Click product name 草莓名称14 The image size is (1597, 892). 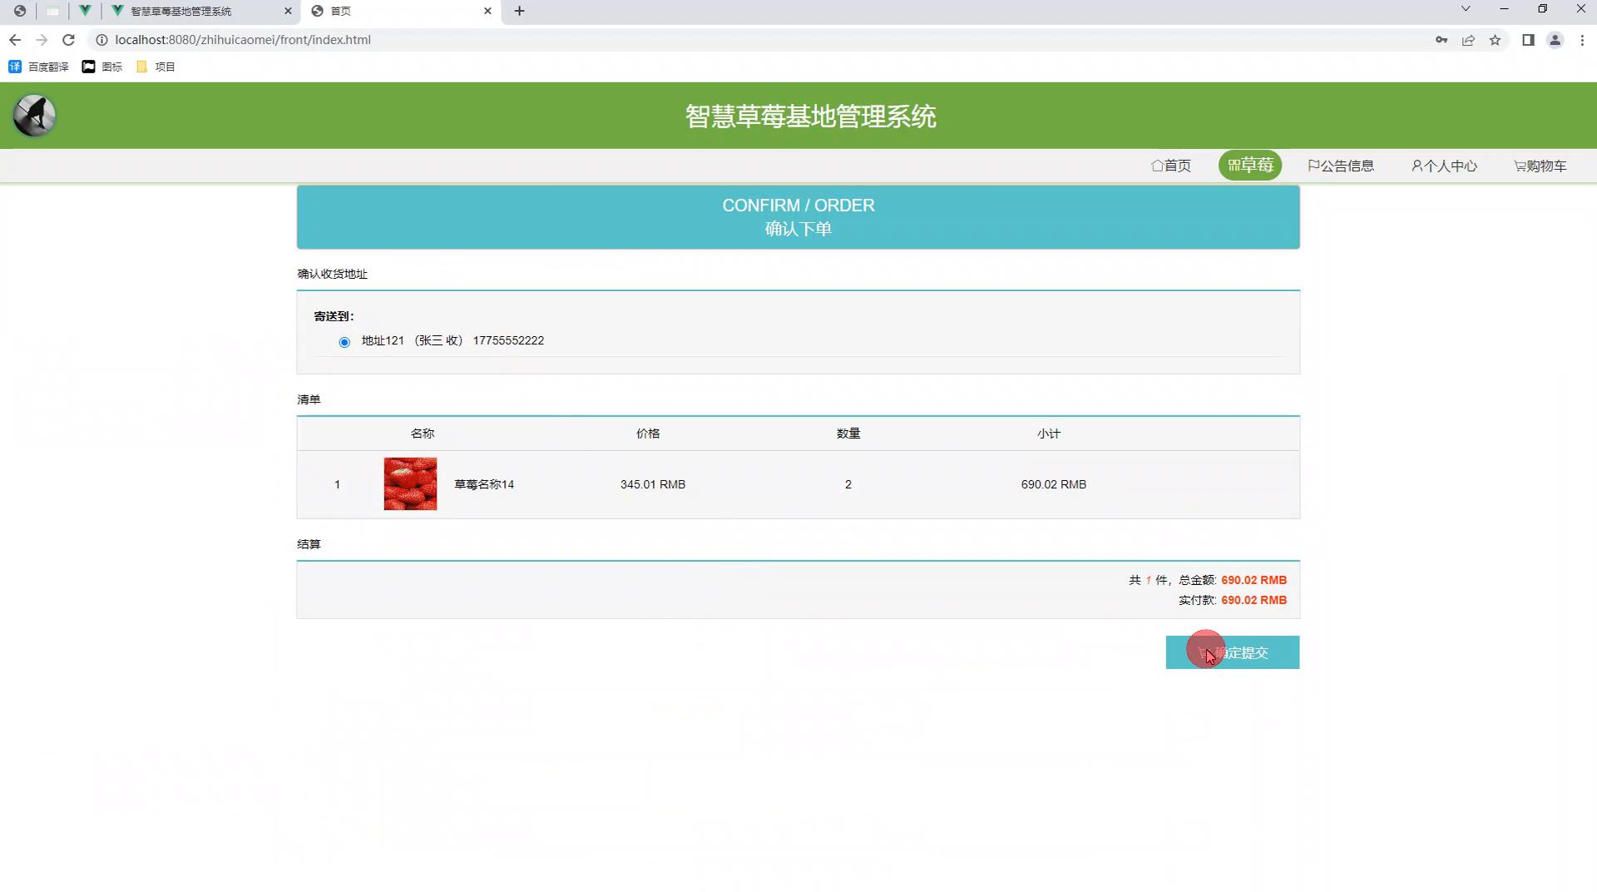point(484,484)
